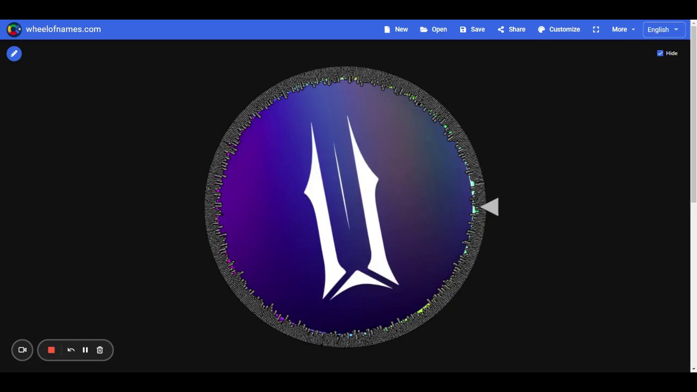The image size is (697, 392).
Task: Open the English language dropdown
Action: (x=664, y=29)
